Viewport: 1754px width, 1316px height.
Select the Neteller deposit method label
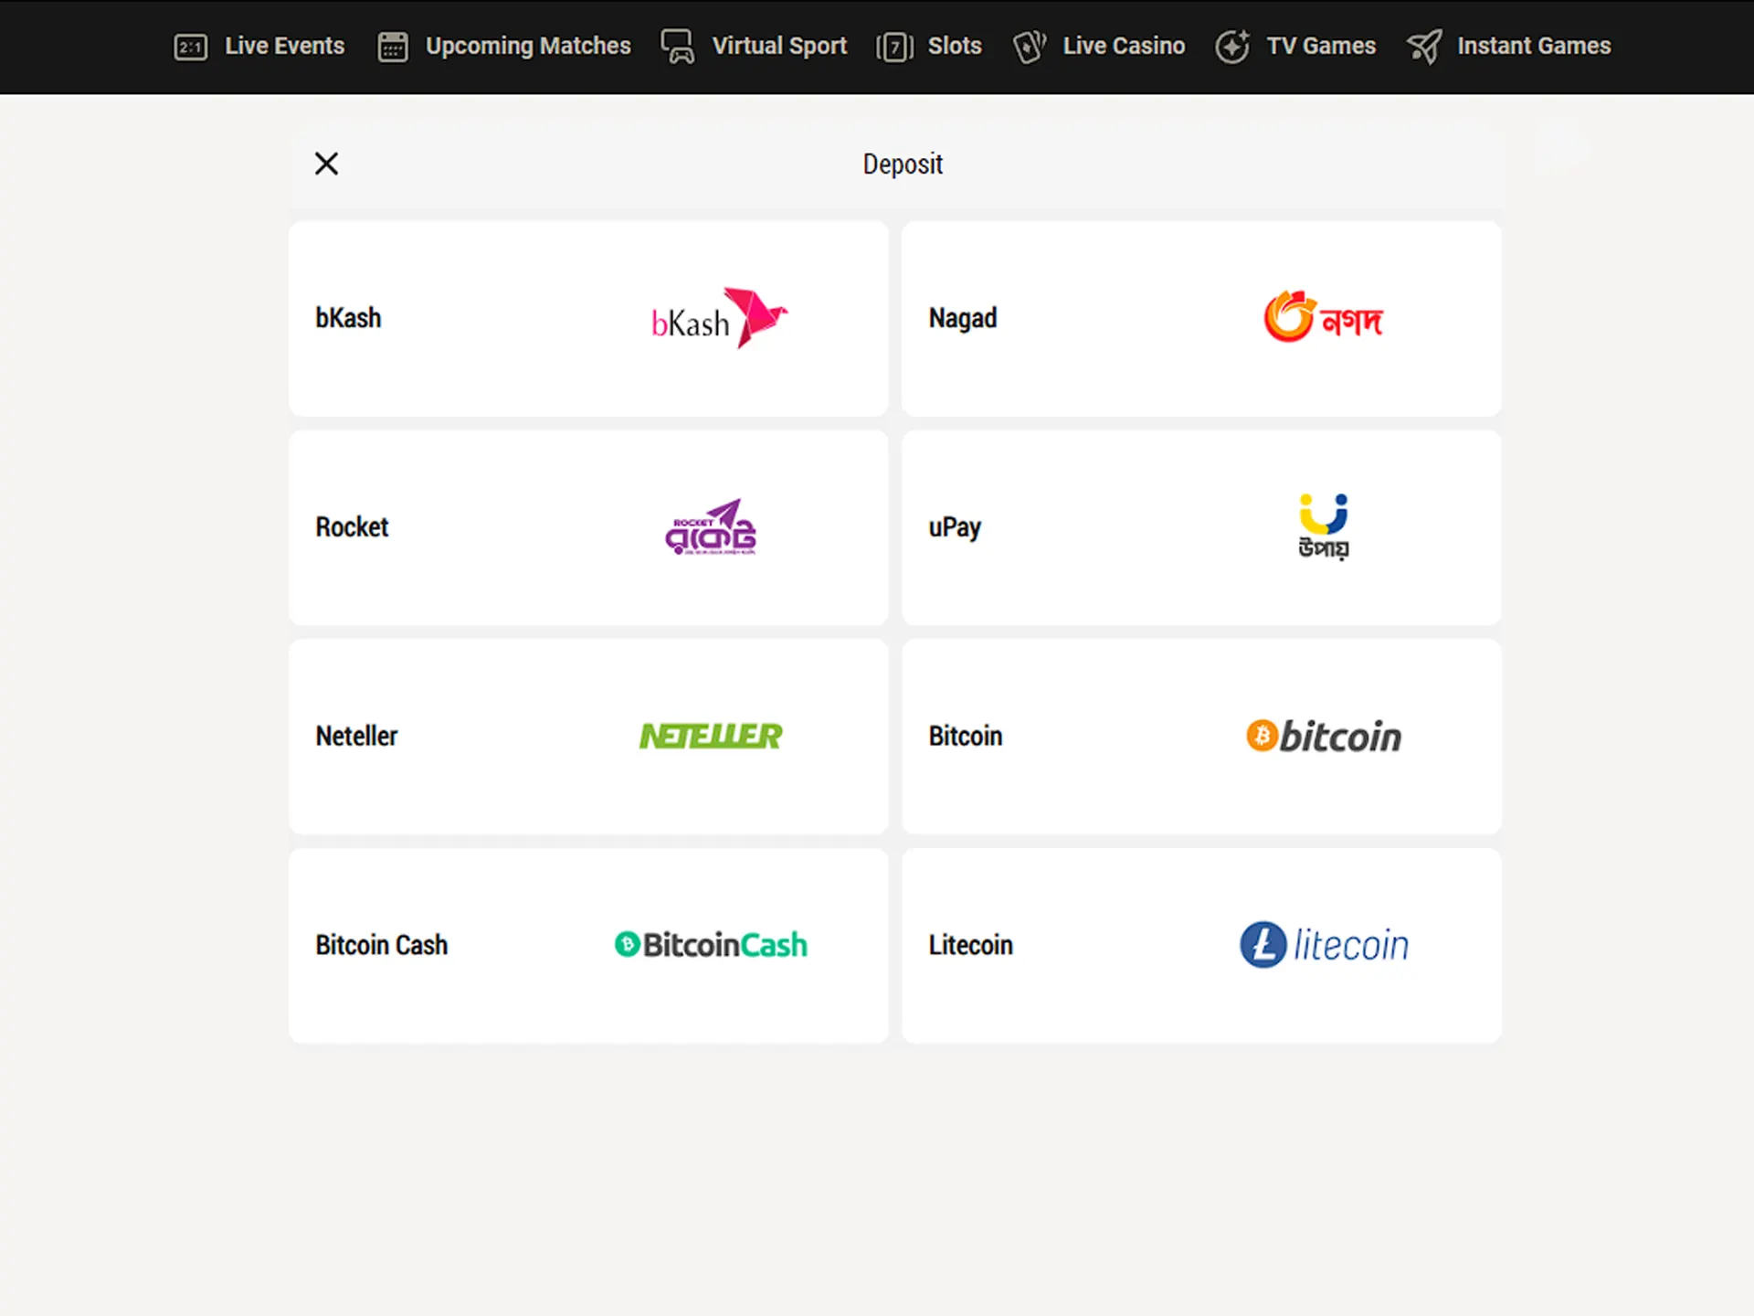356,736
